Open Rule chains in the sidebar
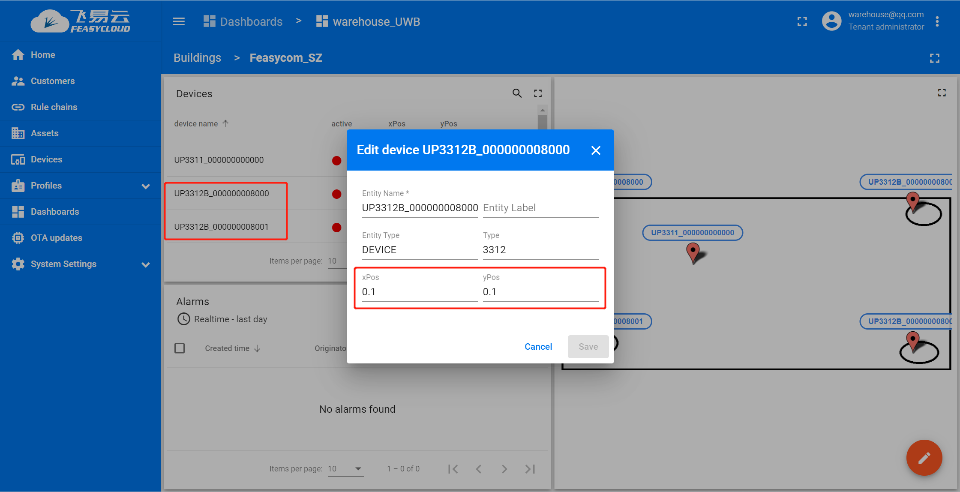Viewport: 960px width, 492px height. [54, 107]
